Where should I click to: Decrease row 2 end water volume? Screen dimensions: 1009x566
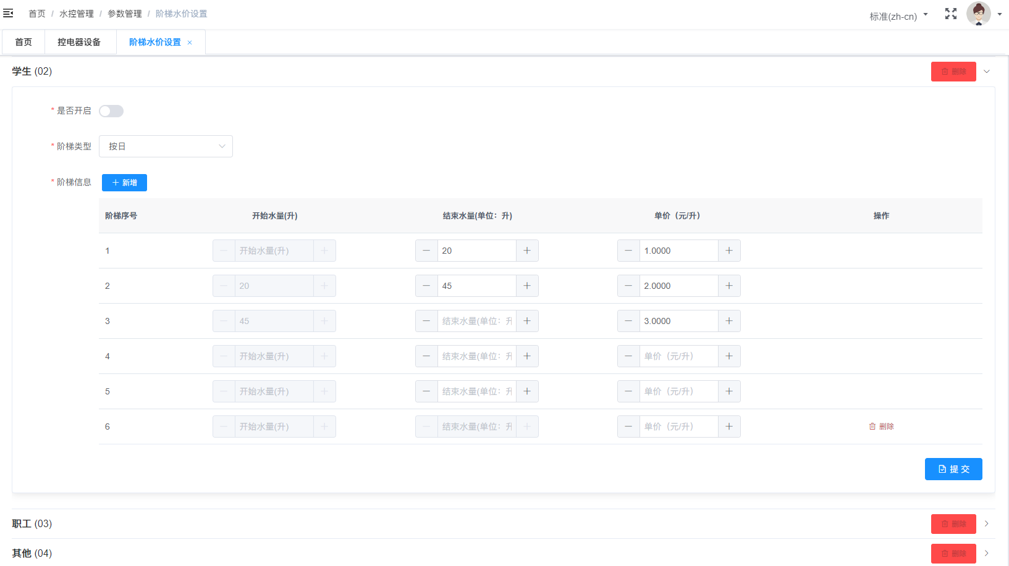(426, 286)
